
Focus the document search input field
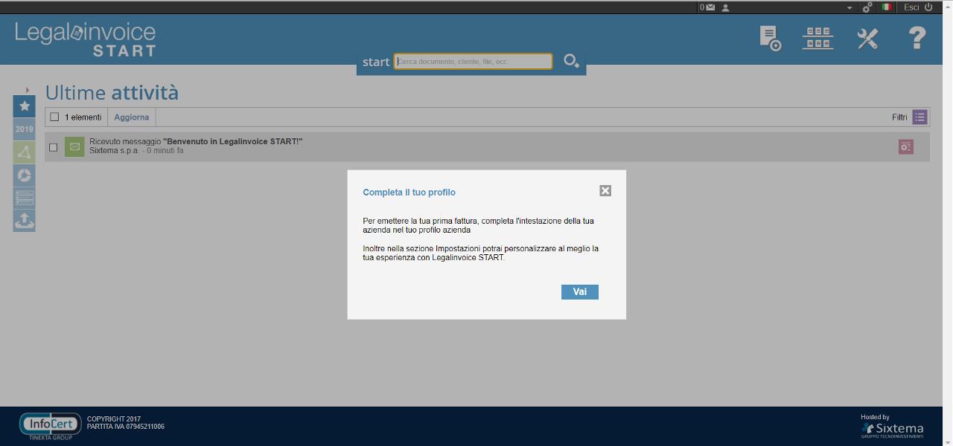pyautogui.click(x=474, y=61)
